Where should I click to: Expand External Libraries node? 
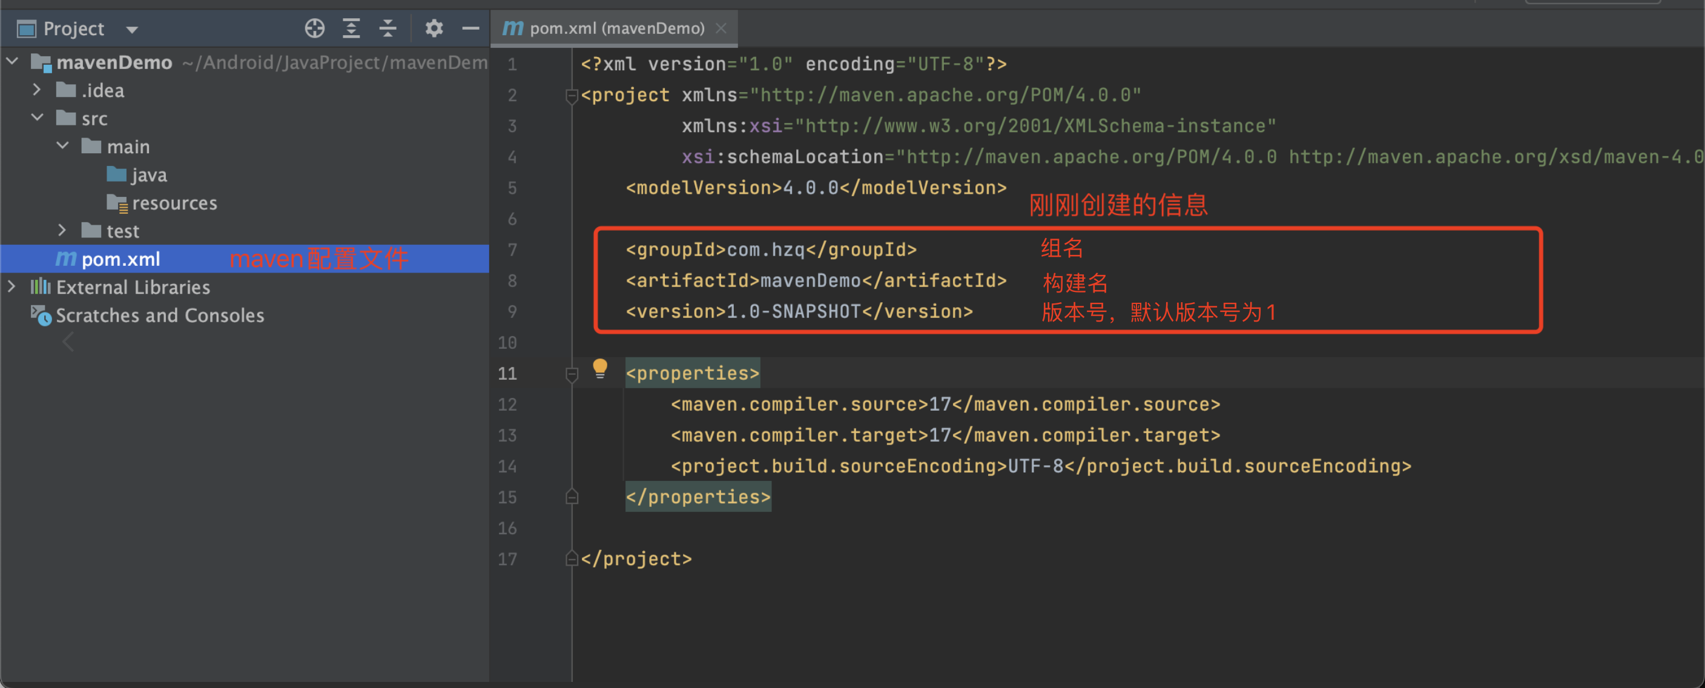pos(12,286)
